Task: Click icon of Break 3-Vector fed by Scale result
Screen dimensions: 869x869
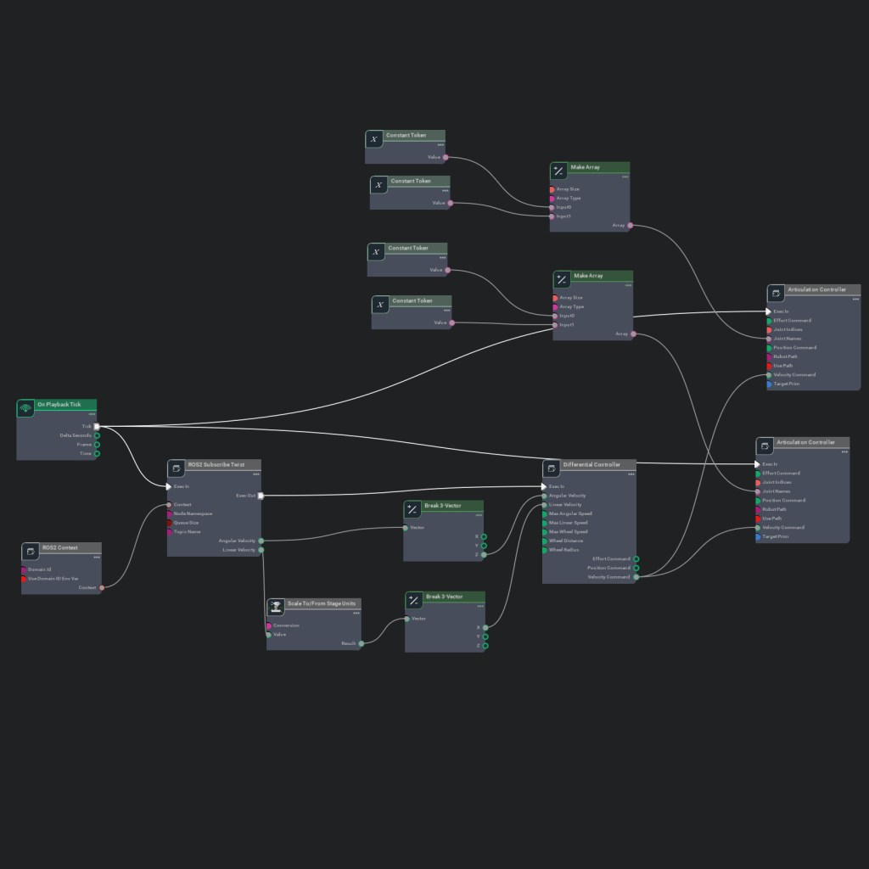Action: pos(414,601)
